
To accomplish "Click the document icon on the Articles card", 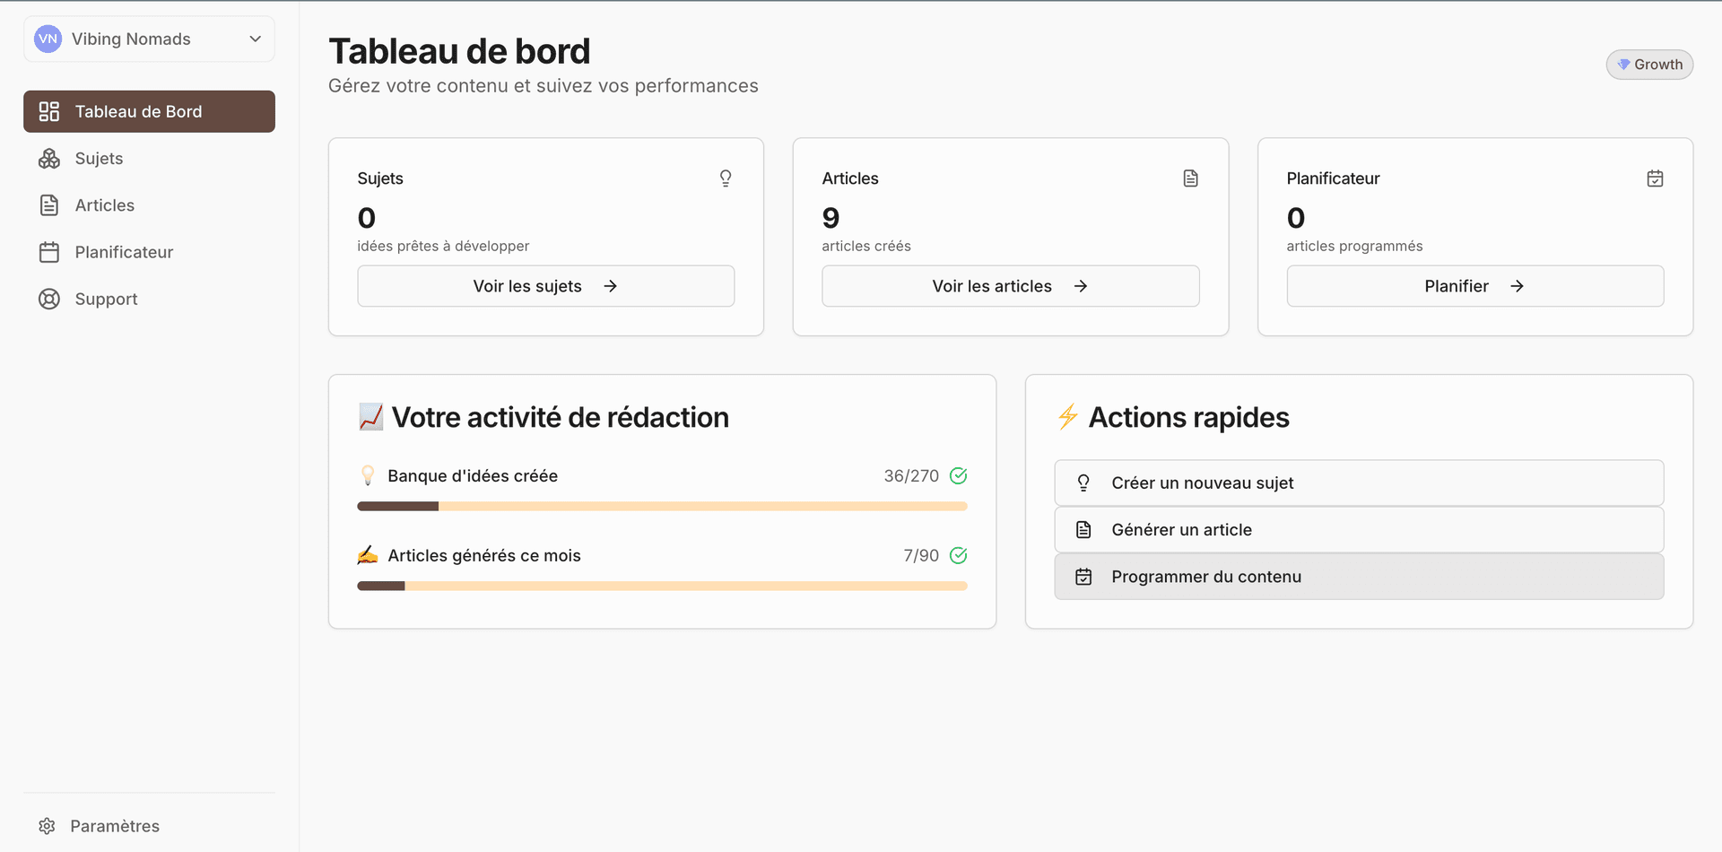I will 1190,178.
